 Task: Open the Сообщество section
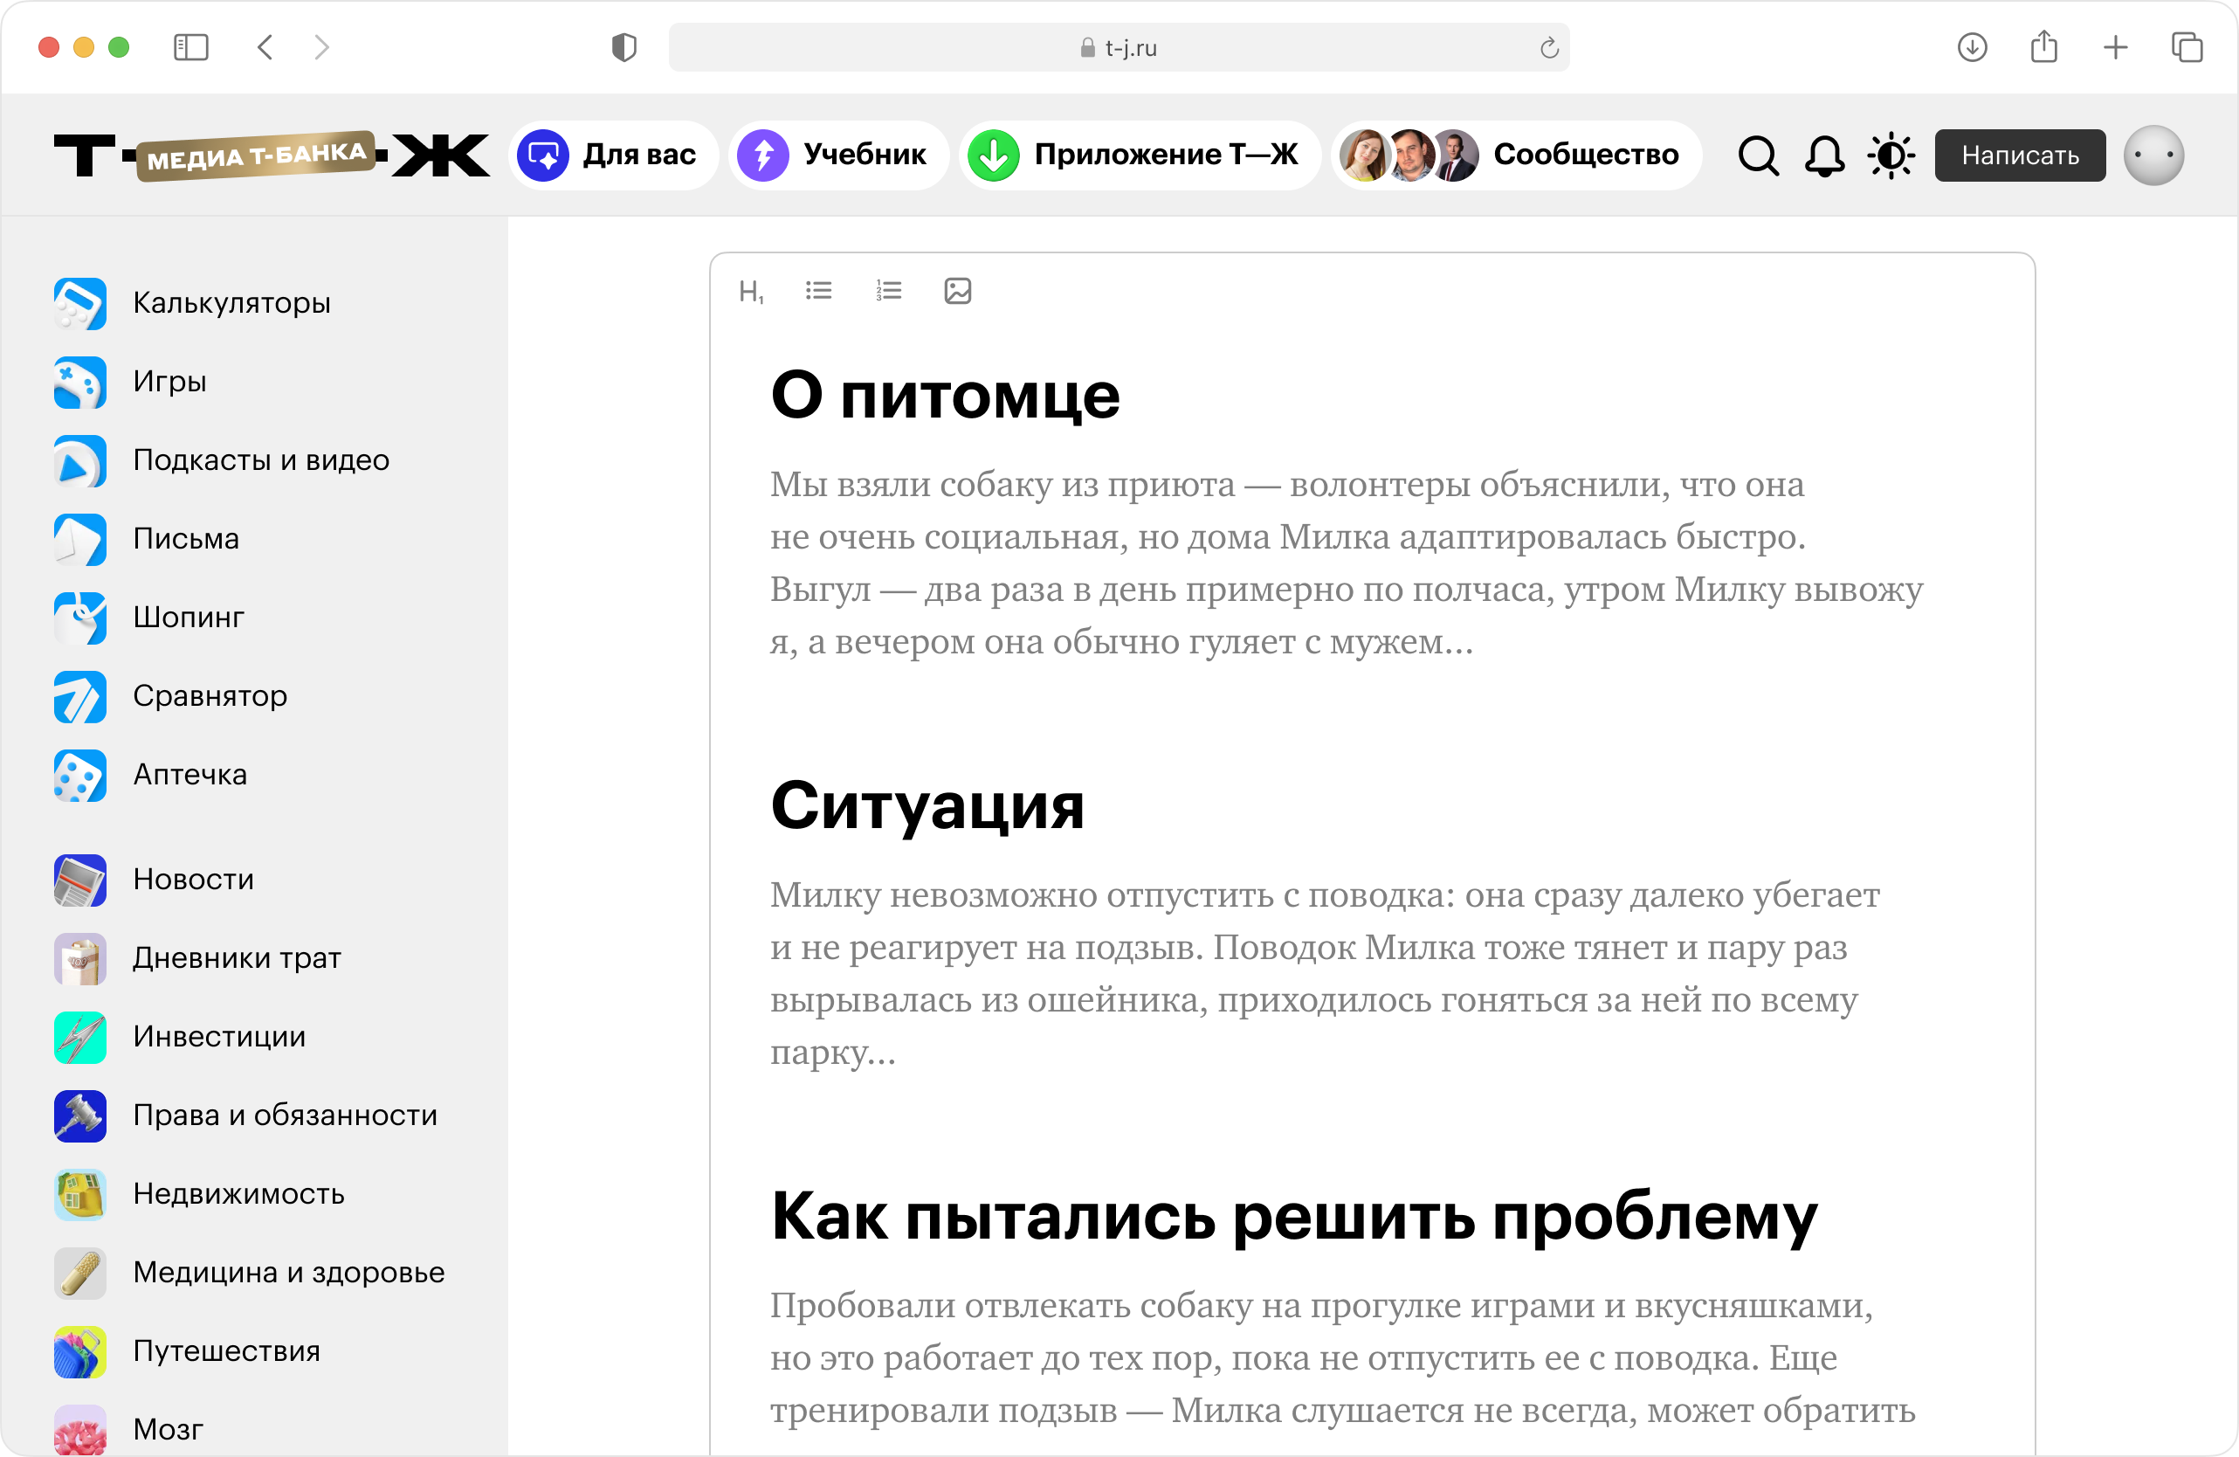[x=1516, y=155]
